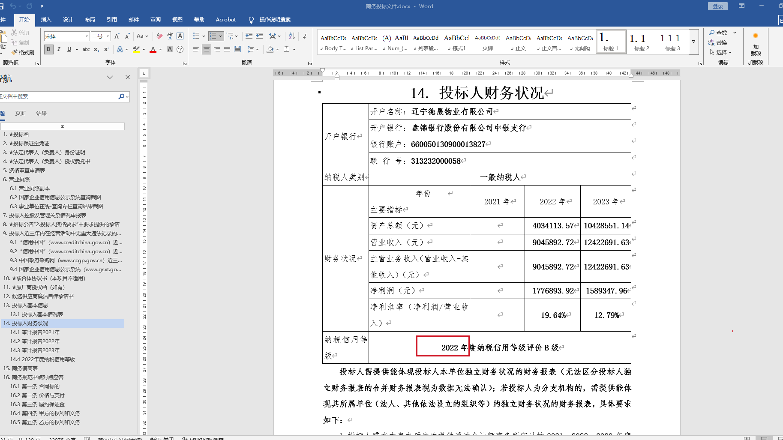Viewport: 783px width, 440px height.
Task: Toggle superscript formatting
Action: pos(107,49)
